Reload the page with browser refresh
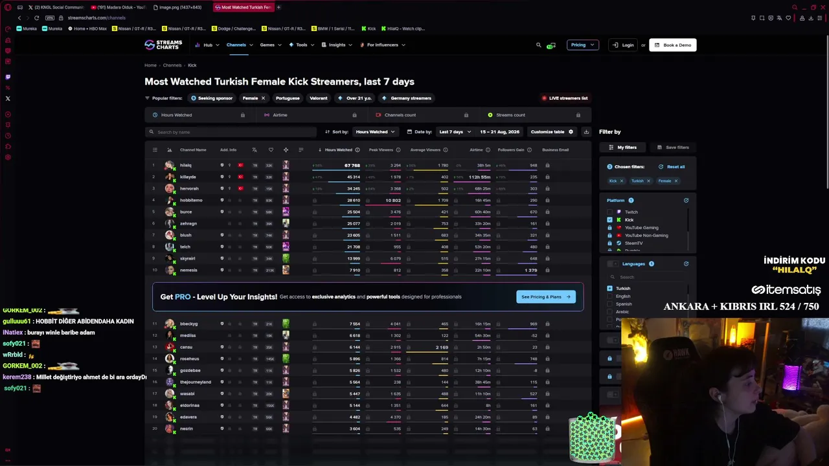The image size is (829, 466). (x=36, y=18)
